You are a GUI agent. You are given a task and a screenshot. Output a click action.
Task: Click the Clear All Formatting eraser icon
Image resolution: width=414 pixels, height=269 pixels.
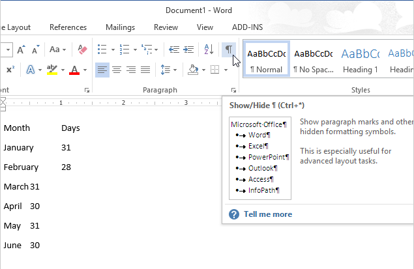tap(82, 50)
